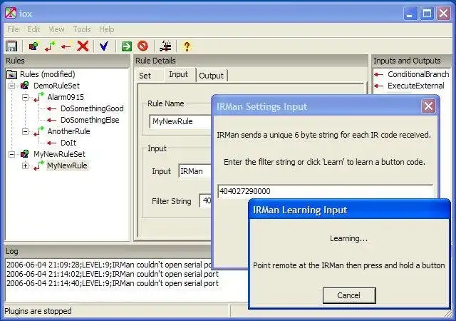Screen dimensions: 456x321
Task: Switch to the Set tab
Action: [x=145, y=76]
